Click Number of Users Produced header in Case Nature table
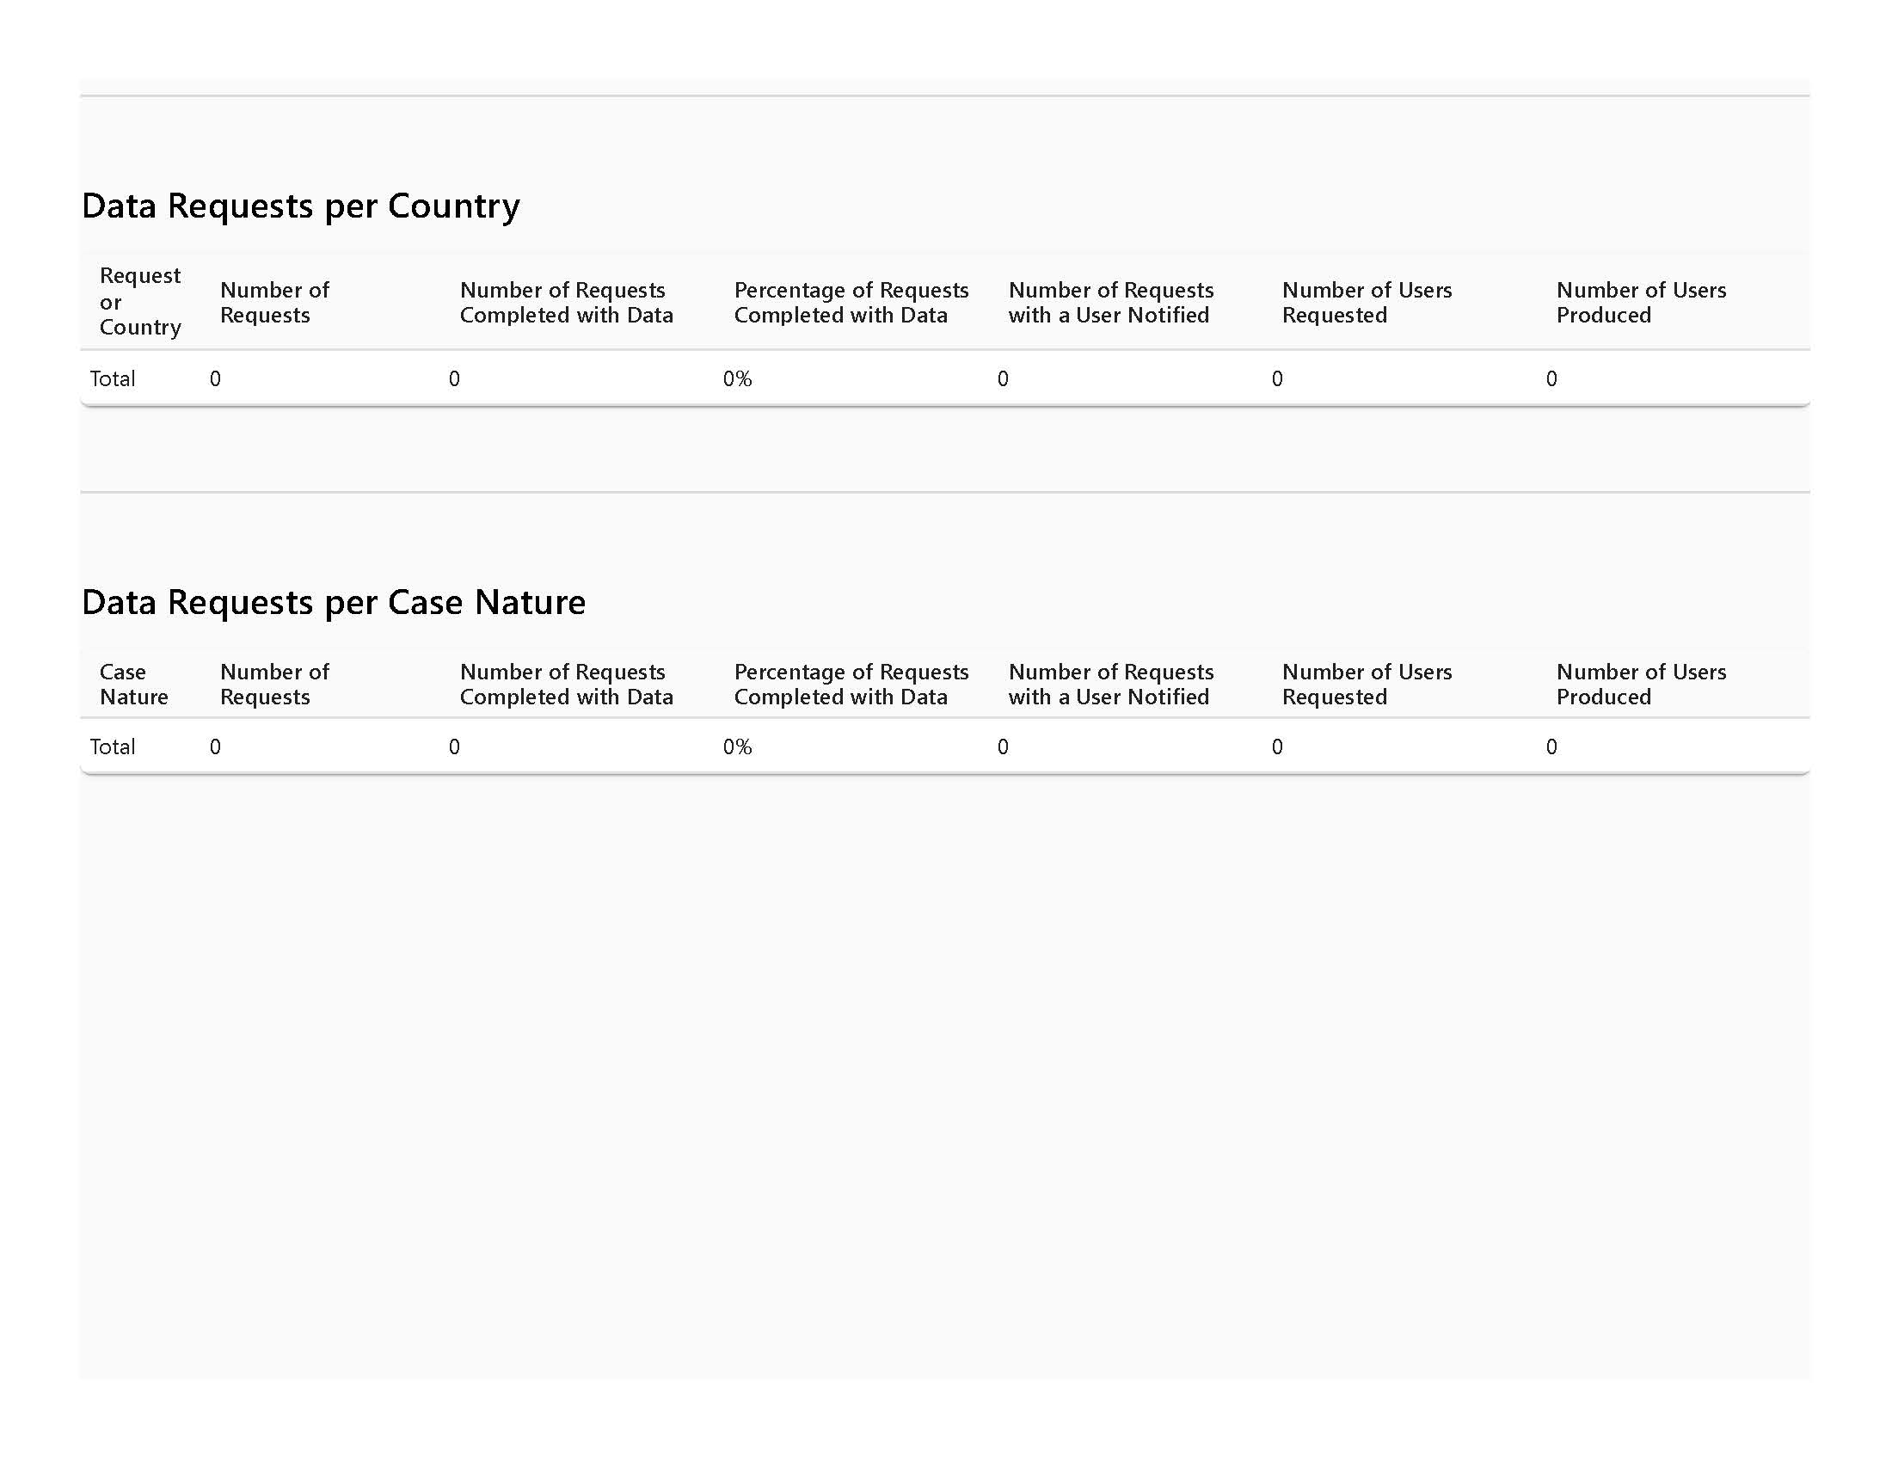1892x1462 pixels. (x=1641, y=685)
